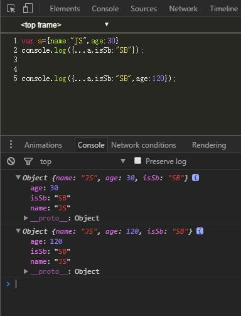Select 'isSb: "SB"' row under first object
This screenshot has width=241, height=316.
pyautogui.click(x=50, y=198)
